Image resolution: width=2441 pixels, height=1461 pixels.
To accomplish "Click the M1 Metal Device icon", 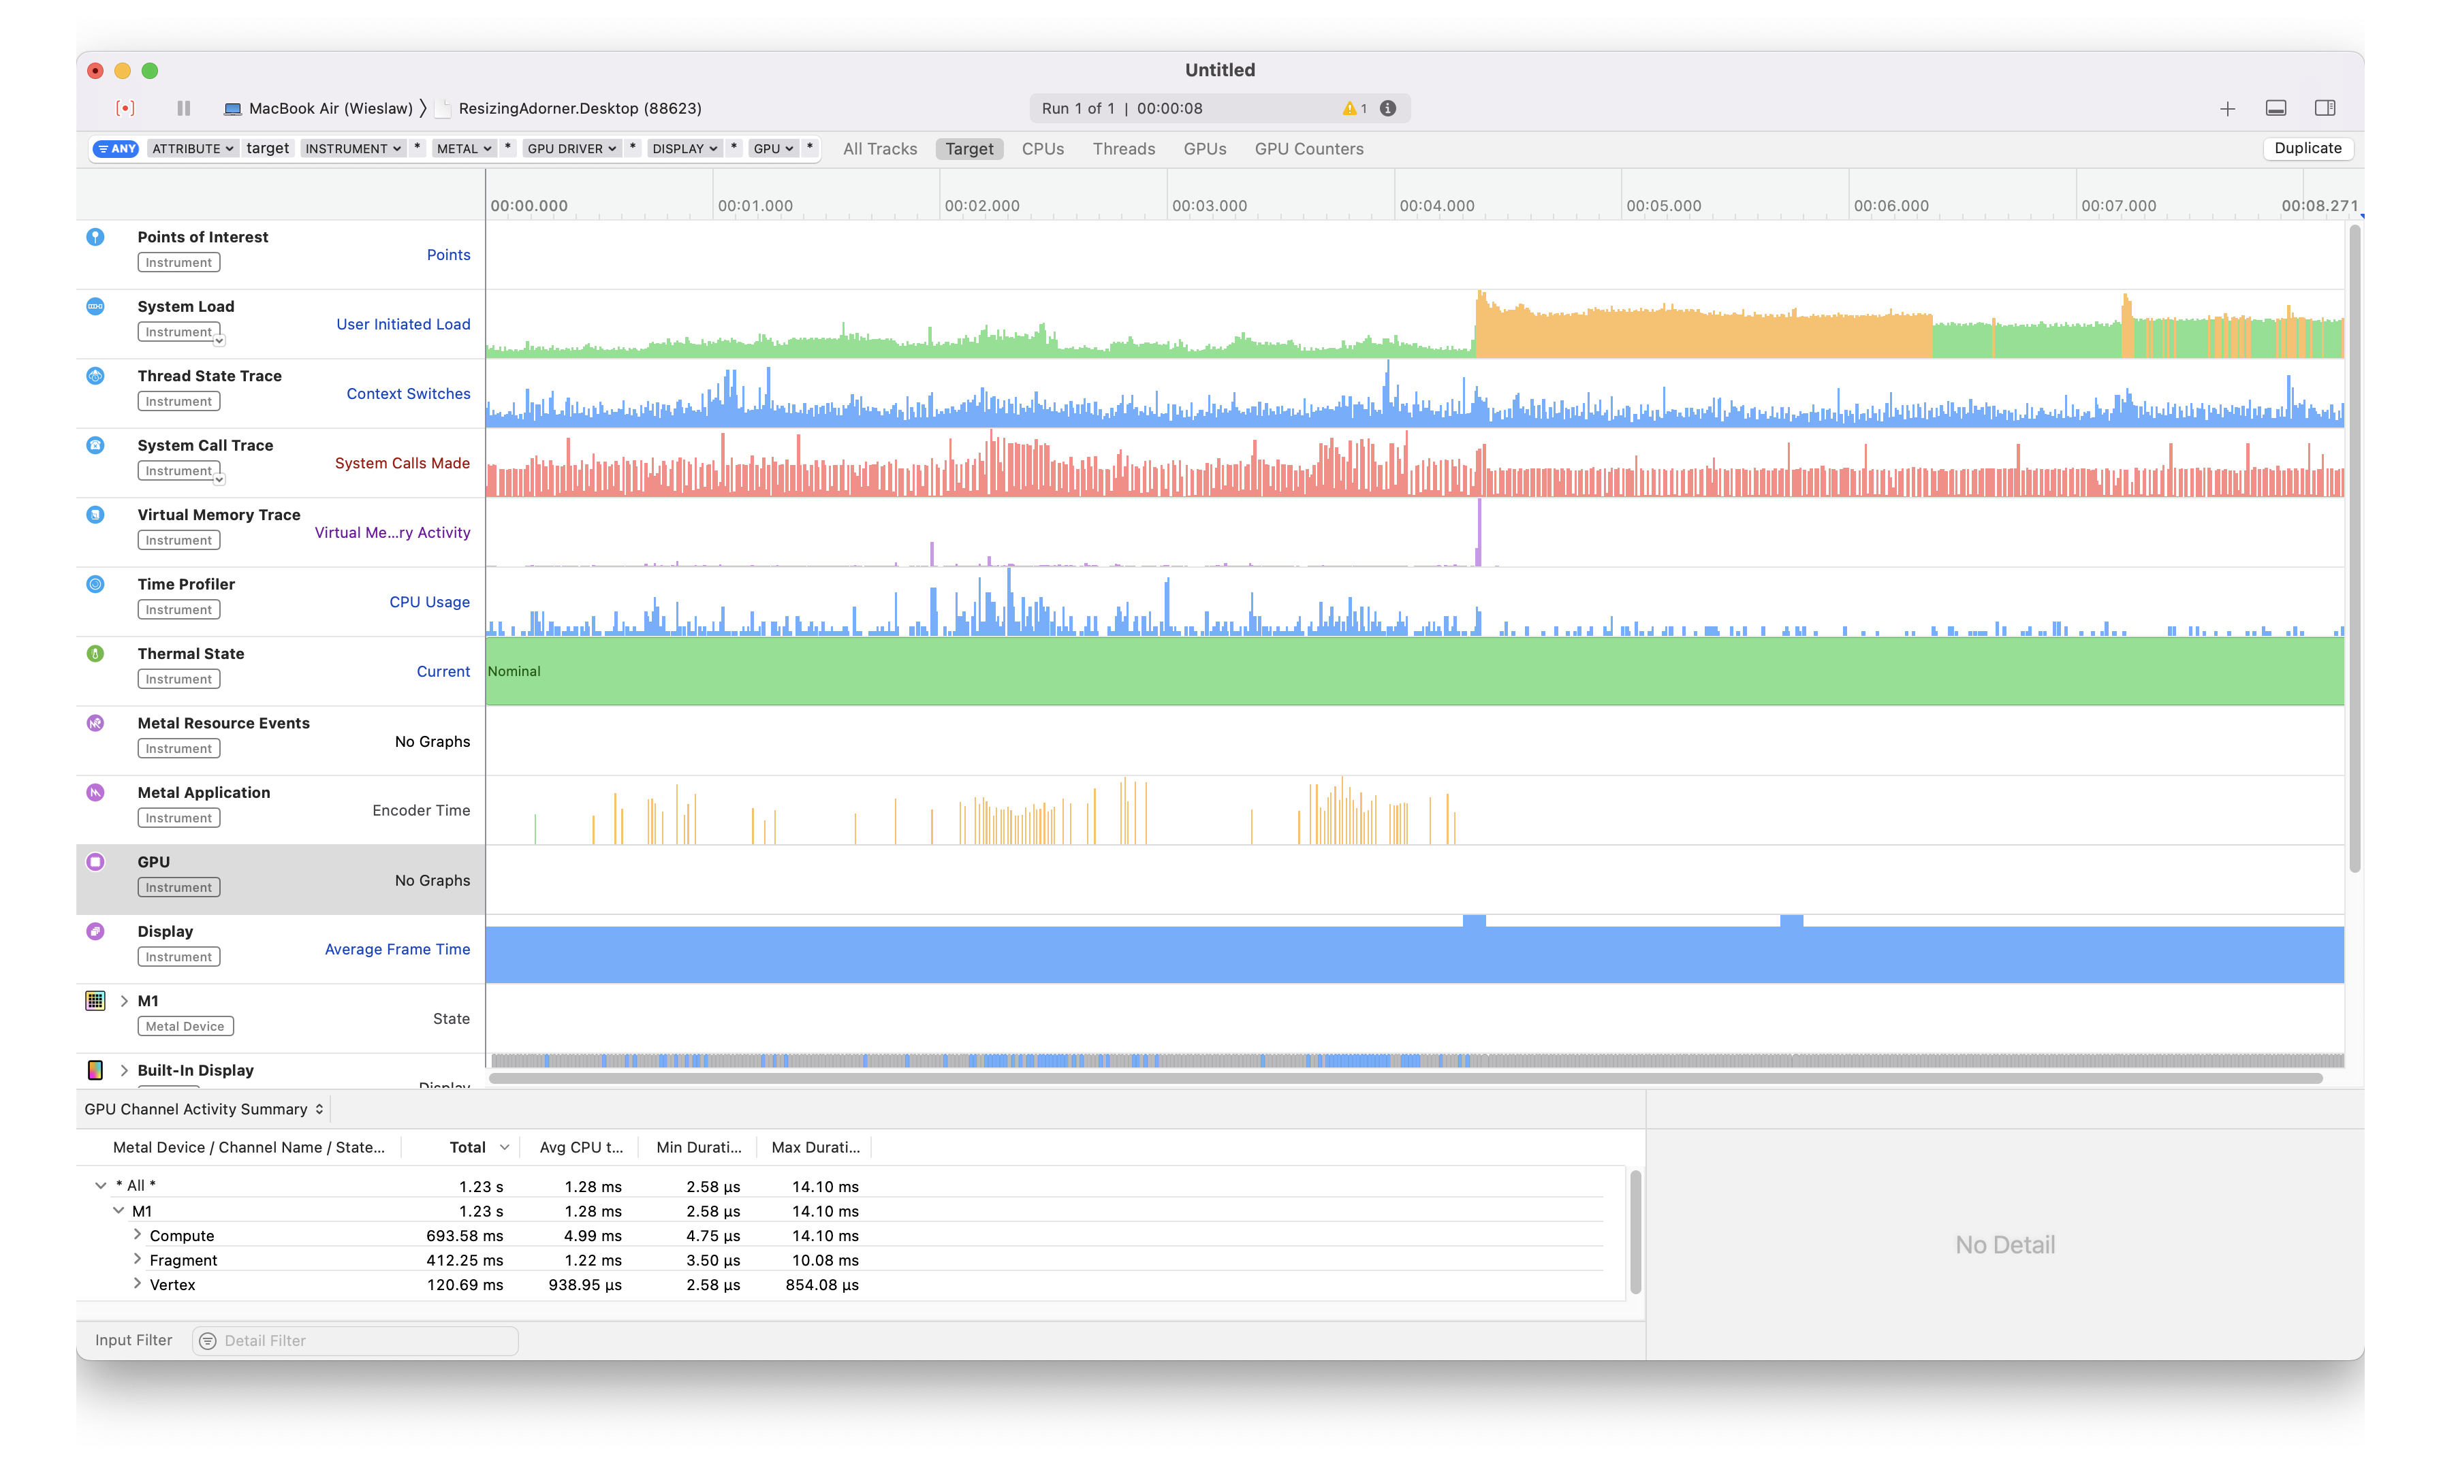I will (95, 1001).
